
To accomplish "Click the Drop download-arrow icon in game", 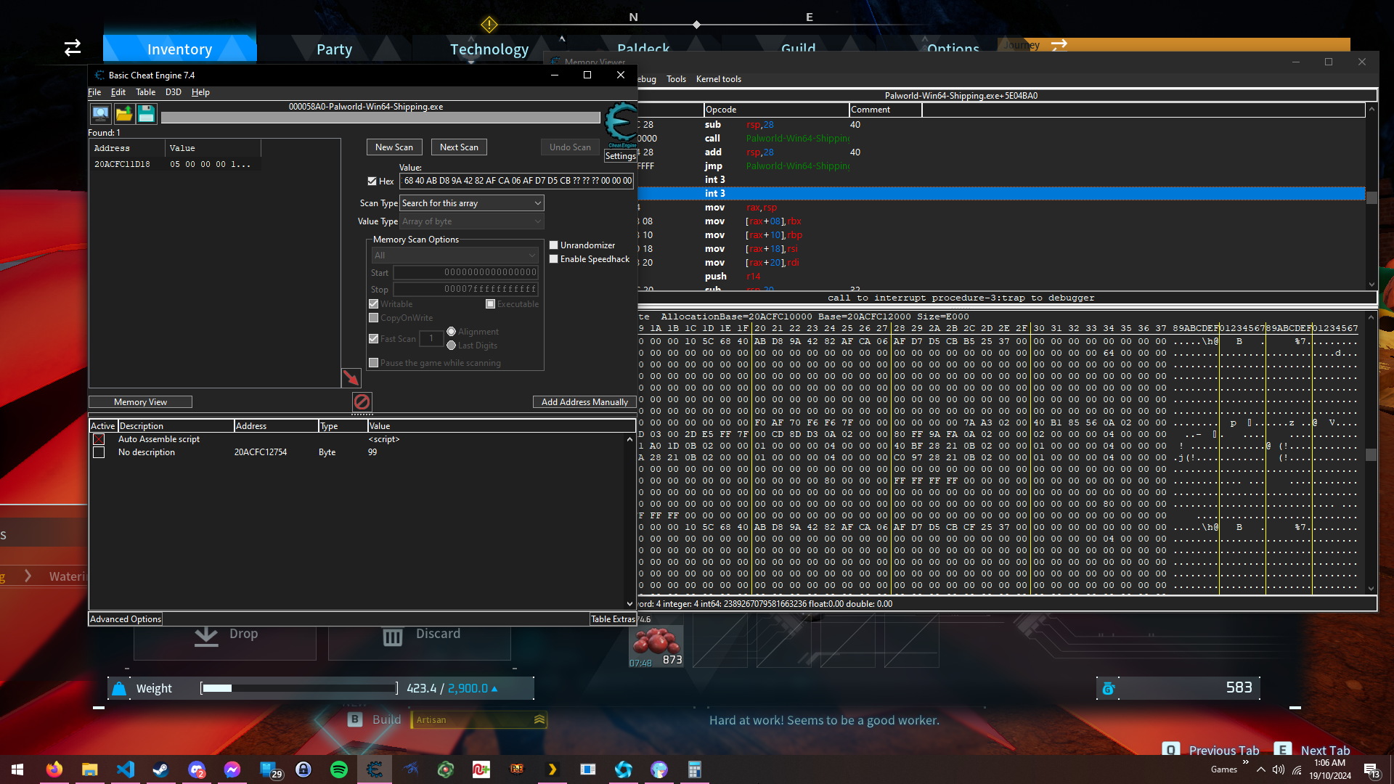I will point(206,636).
